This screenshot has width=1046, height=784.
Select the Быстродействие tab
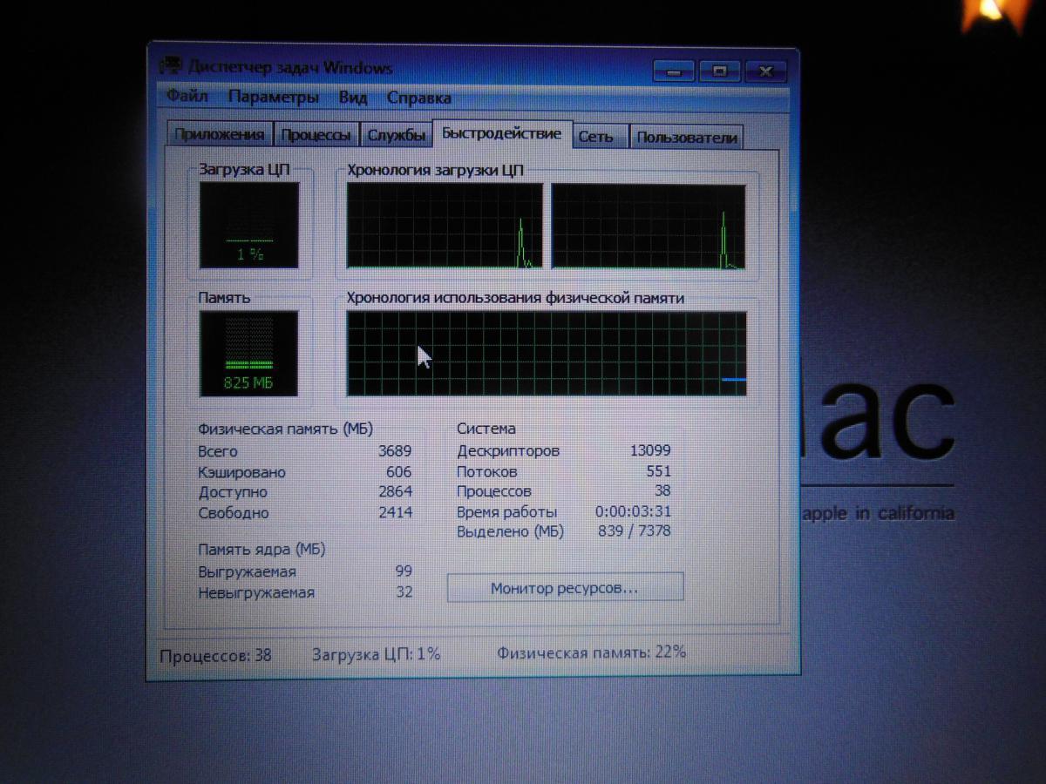pos(501,133)
